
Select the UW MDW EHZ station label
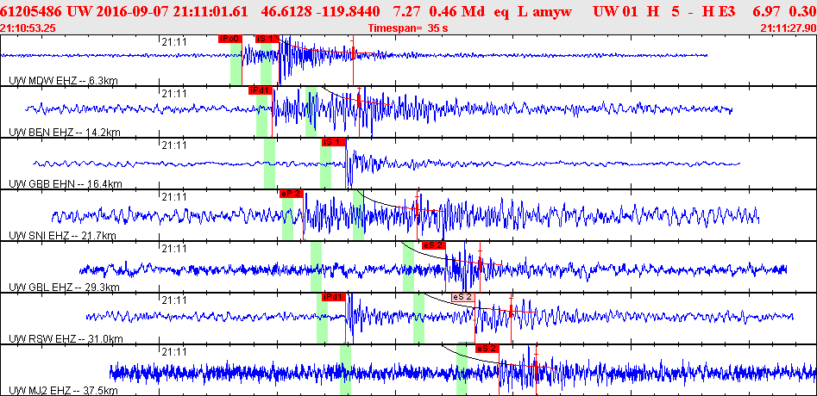click(62, 81)
